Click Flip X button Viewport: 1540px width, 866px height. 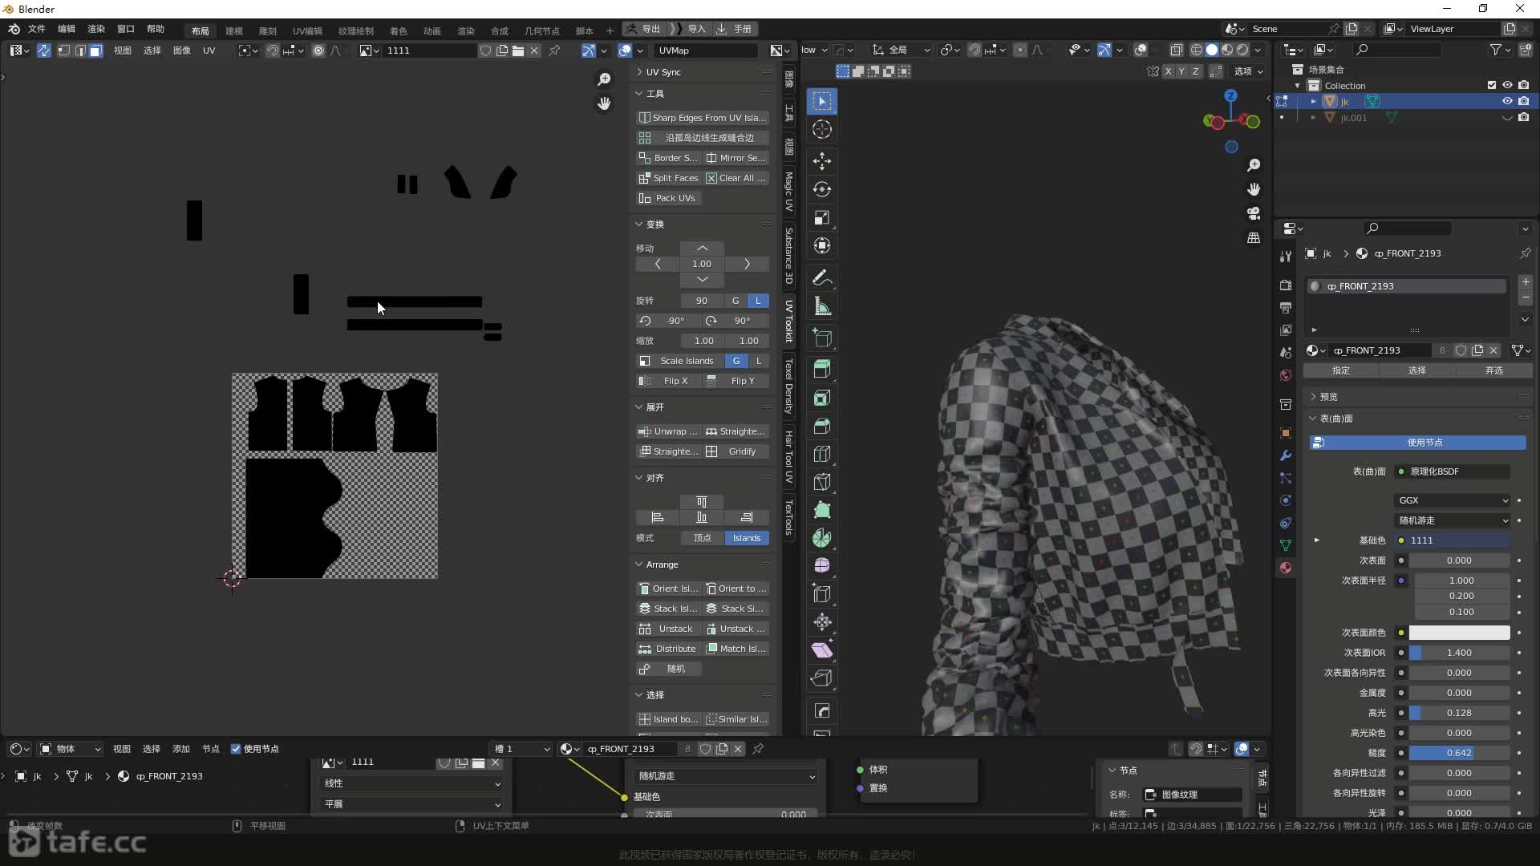click(x=667, y=381)
